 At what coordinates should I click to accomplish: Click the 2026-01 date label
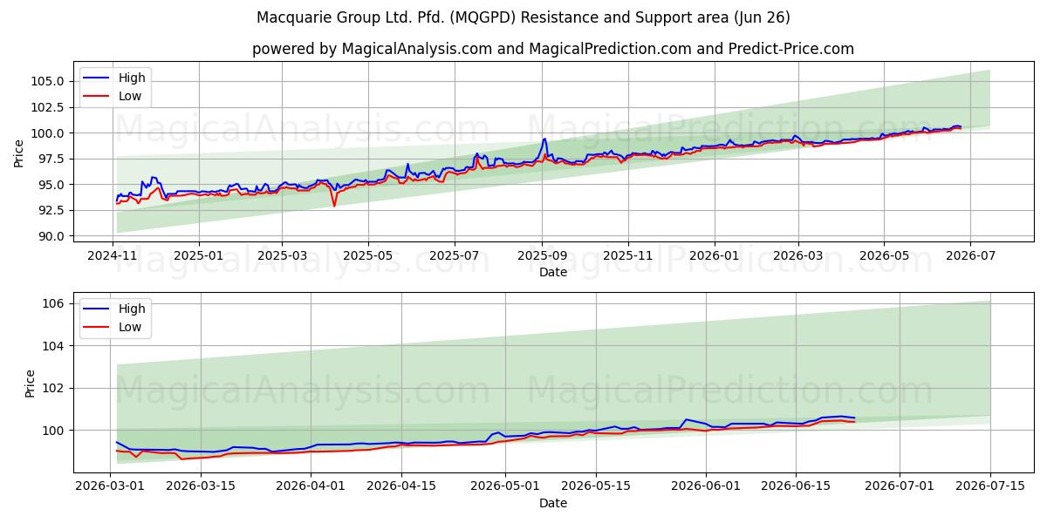(714, 257)
